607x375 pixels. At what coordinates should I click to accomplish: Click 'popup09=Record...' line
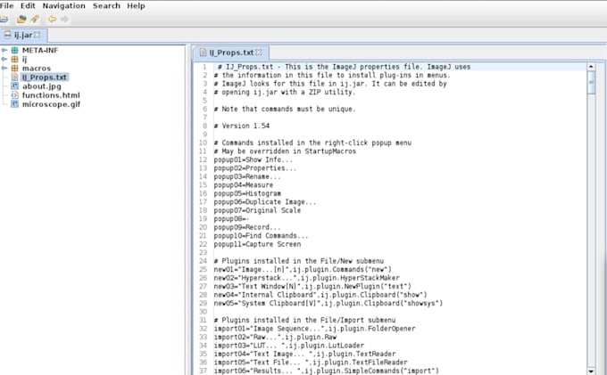point(247,227)
